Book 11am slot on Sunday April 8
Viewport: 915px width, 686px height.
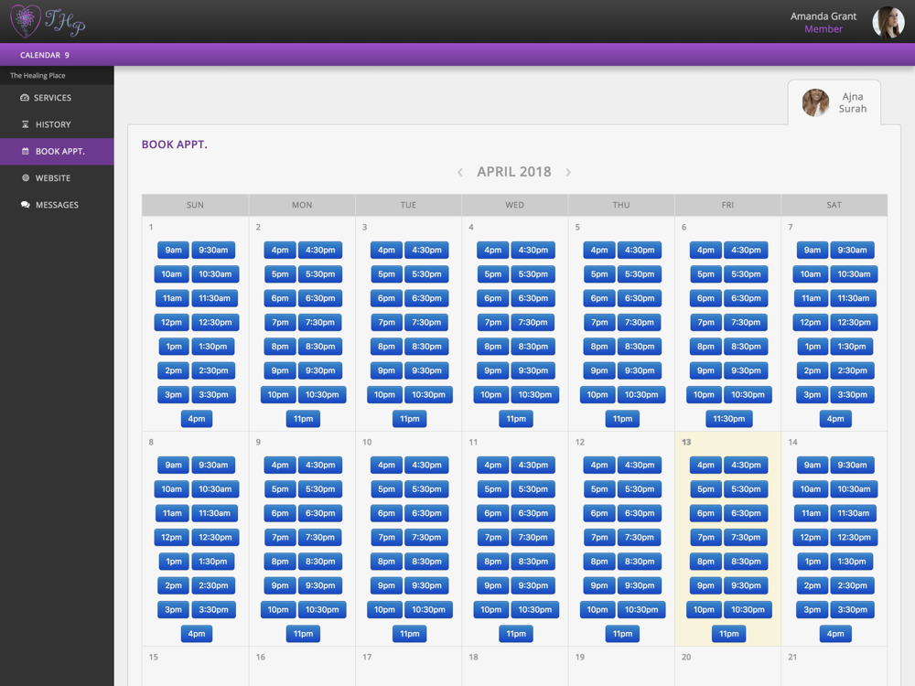(172, 513)
